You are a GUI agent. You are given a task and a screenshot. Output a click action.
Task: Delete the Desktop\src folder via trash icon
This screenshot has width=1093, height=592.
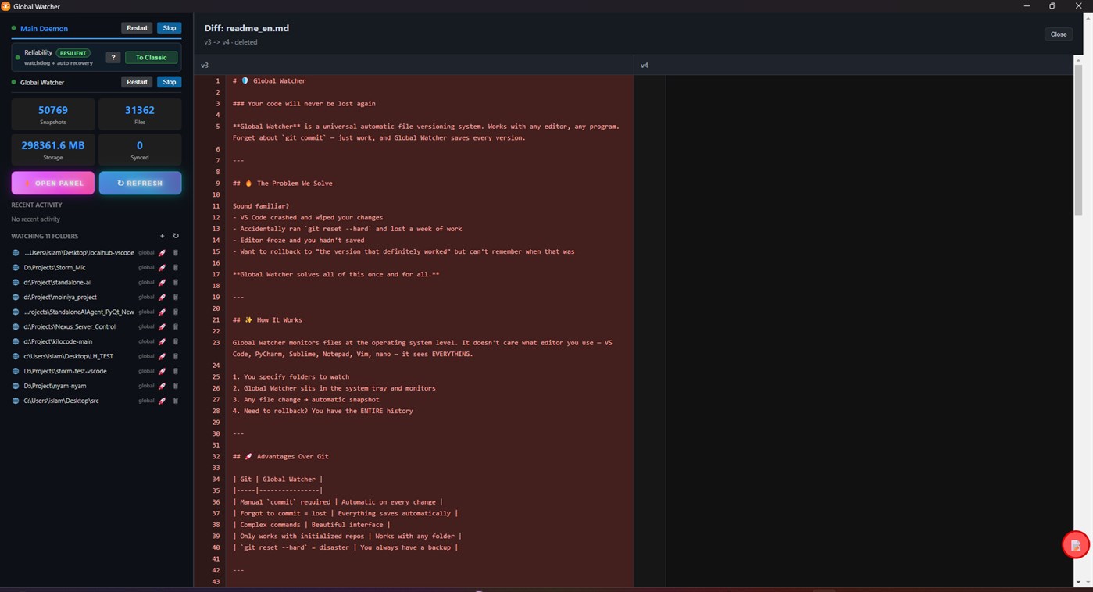tap(176, 401)
